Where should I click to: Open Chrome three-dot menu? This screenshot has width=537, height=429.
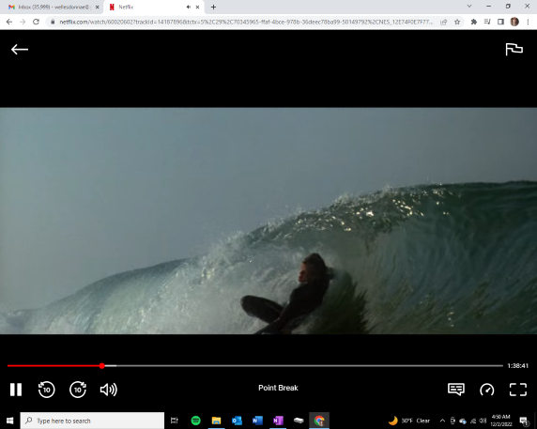(x=528, y=22)
